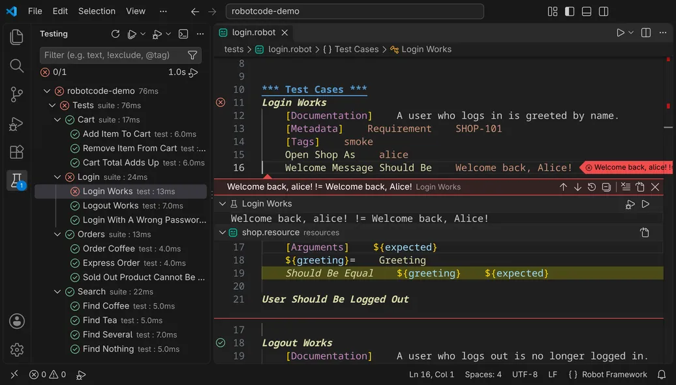Open the Manage gear icon

coord(17,350)
